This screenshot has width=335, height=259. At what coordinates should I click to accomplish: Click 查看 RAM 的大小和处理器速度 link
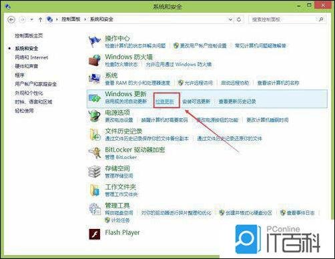137,83
